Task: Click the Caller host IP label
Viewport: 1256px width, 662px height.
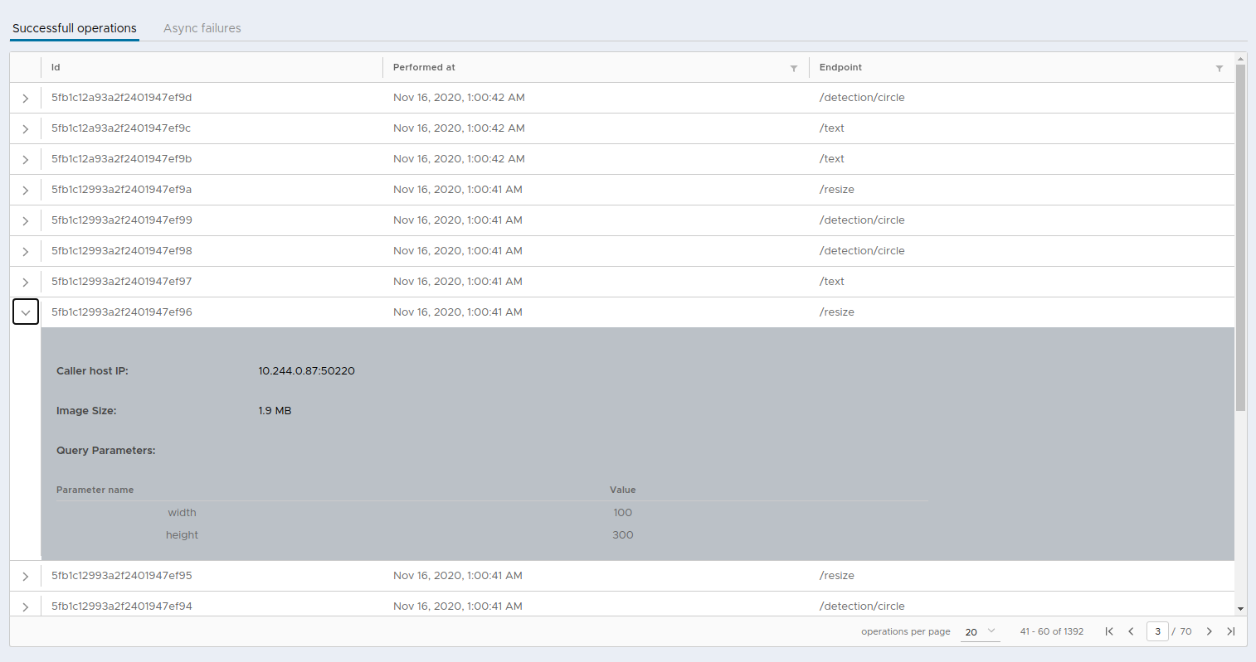Action: tap(92, 371)
